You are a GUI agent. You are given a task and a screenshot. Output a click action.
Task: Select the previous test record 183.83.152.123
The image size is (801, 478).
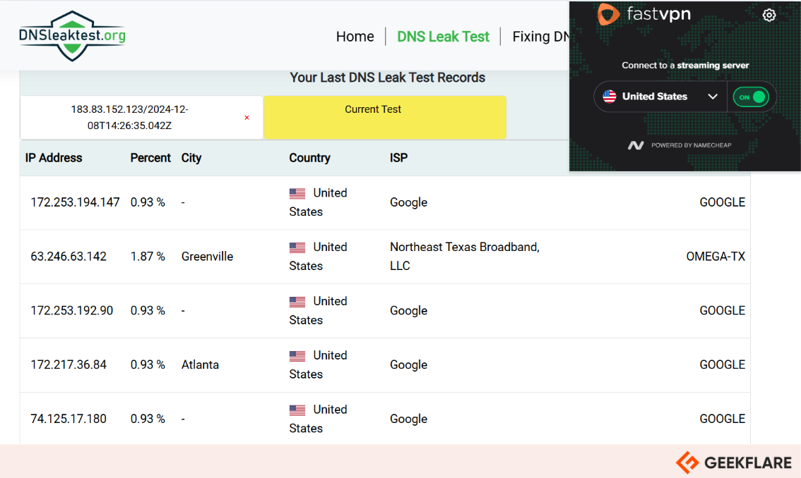[x=127, y=118]
